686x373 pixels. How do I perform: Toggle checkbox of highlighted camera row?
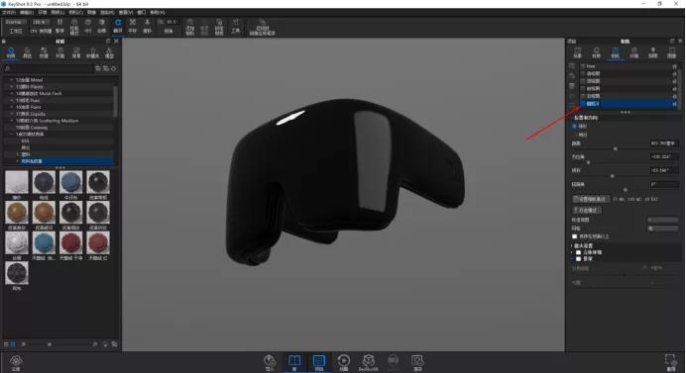point(583,104)
